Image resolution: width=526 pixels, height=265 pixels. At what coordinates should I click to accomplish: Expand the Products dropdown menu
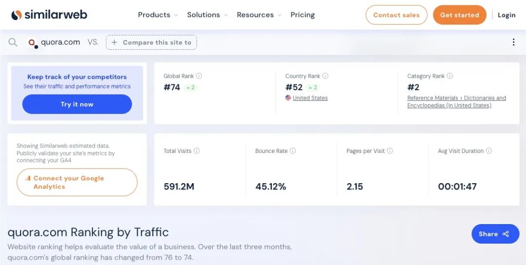click(x=158, y=15)
